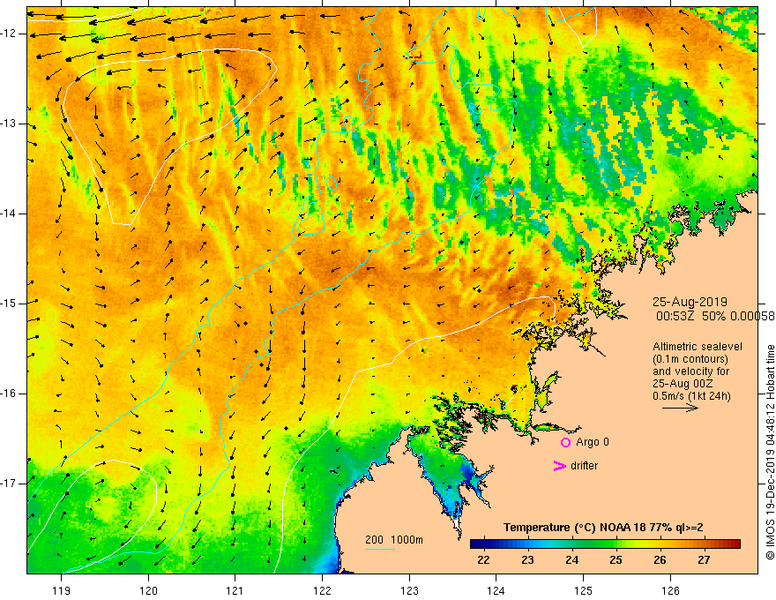The image size is (776, 600).
Task: Click the latitude axis label -13
Action: tap(10, 124)
